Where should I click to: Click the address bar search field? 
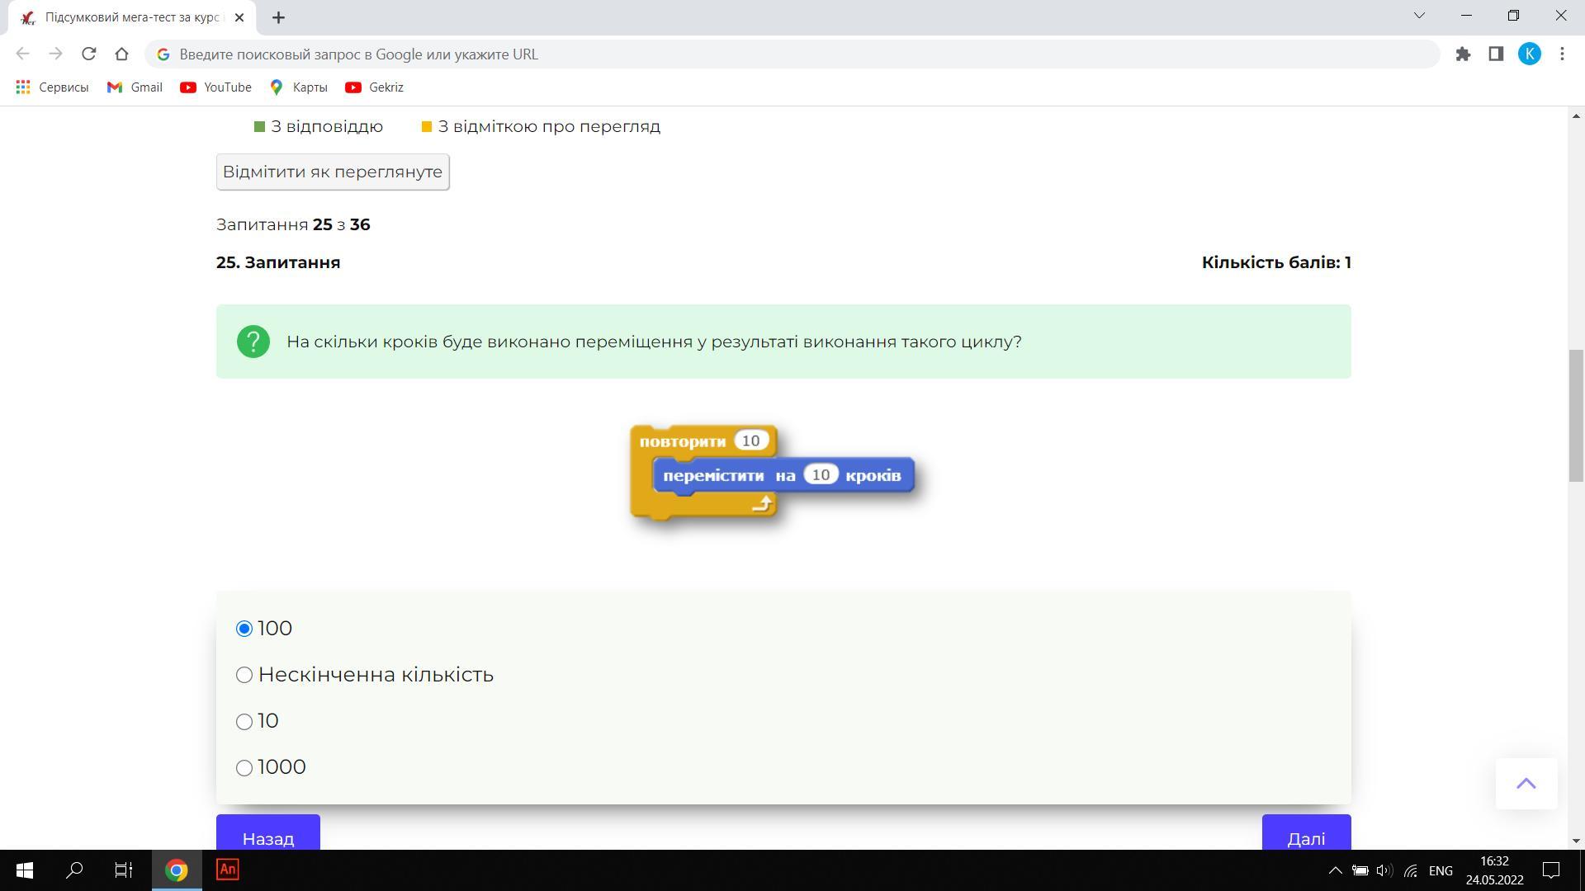pos(743,54)
